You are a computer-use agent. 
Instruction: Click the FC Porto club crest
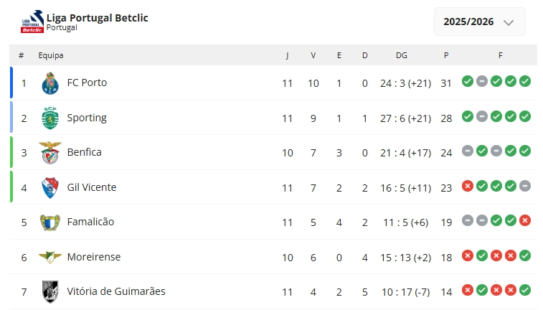[x=49, y=83]
